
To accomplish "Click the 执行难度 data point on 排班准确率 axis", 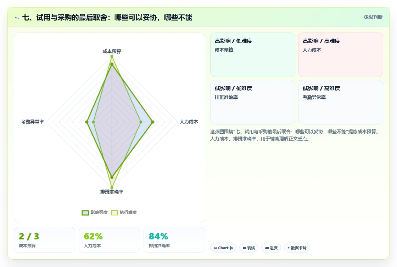I will point(112,188).
